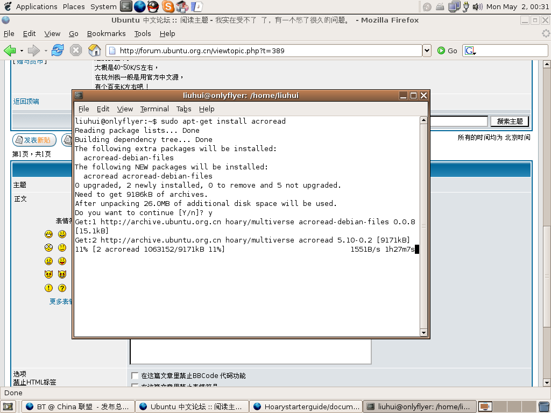
Task: Click the network monitor icon in tray
Action: (x=454, y=6)
